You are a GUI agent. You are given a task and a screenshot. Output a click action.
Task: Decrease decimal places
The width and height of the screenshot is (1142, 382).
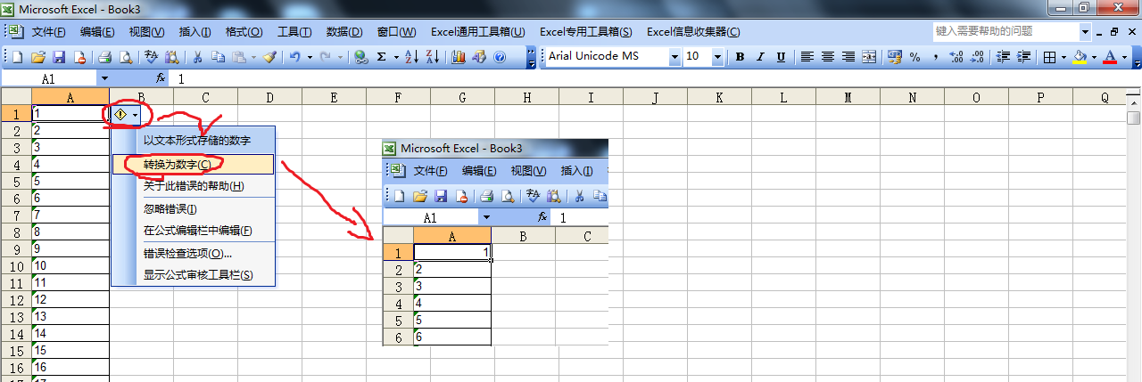click(x=977, y=57)
